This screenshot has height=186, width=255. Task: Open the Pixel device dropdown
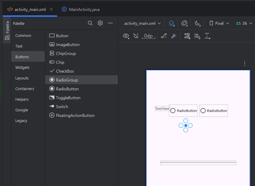pos(219,23)
